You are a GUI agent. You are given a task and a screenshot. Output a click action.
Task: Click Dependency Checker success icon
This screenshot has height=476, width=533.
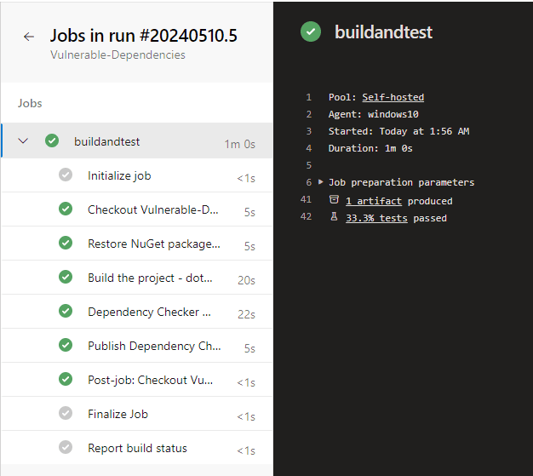[66, 311]
